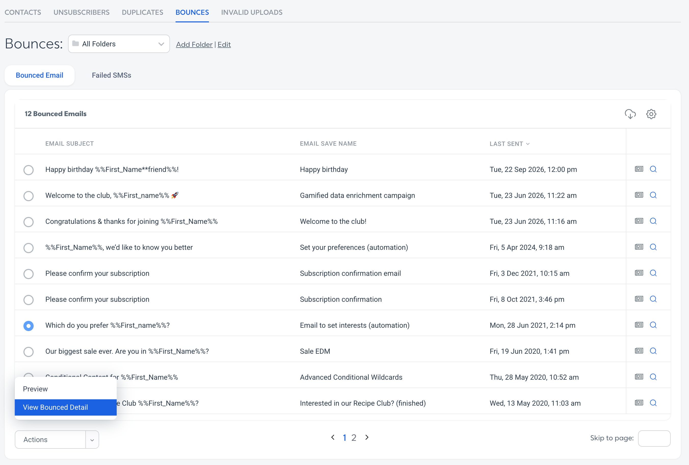Click magnifier icon for Fri, 8 Oct 2021 row

(x=653, y=299)
